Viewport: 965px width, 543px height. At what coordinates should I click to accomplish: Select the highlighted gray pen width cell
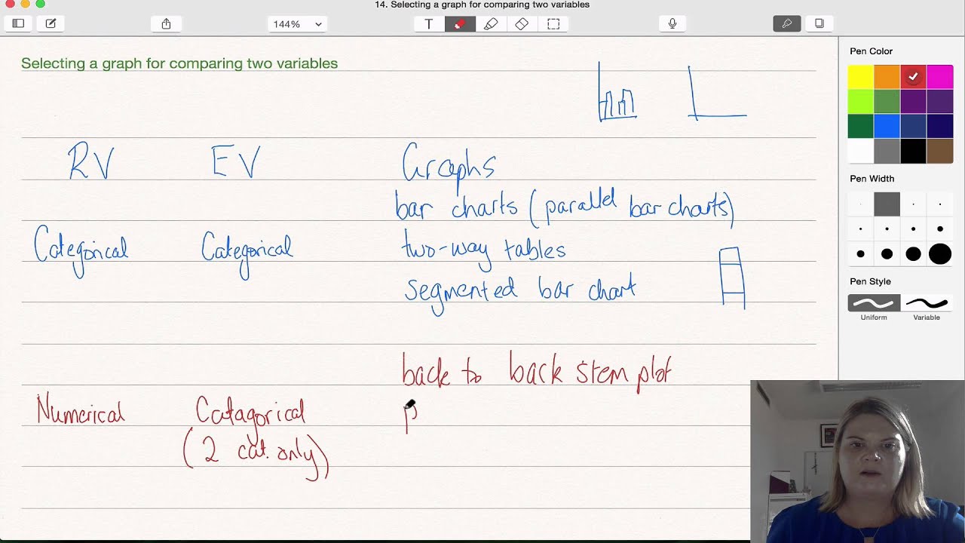click(887, 204)
